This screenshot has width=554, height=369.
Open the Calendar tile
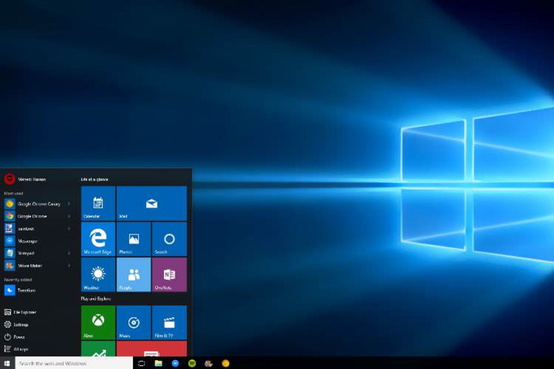coord(98,203)
